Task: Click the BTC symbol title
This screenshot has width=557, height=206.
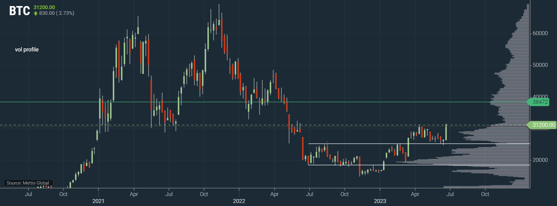Action: coord(19,11)
